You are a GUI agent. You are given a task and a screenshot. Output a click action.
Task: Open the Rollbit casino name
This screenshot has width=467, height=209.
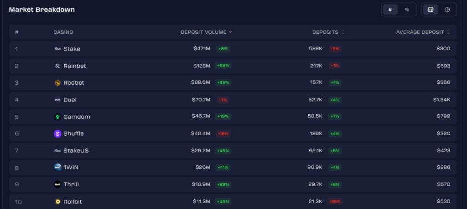(73, 202)
